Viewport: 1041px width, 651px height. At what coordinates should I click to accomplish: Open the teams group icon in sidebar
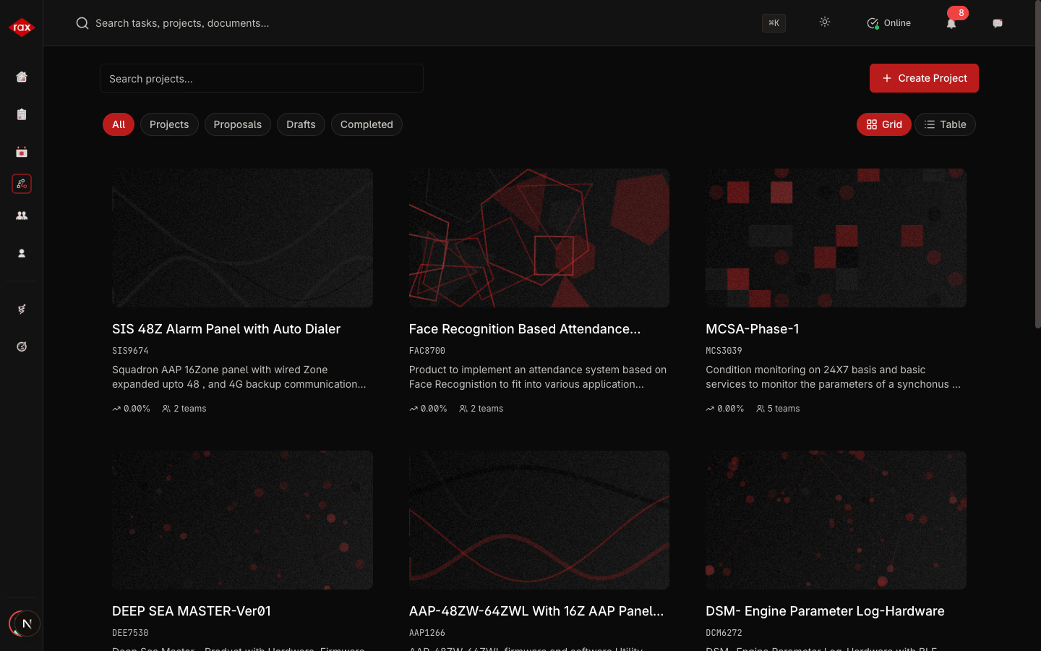[22, 216]
